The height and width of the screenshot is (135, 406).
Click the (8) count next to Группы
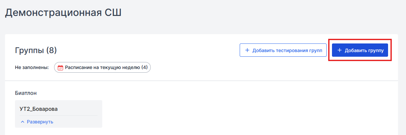point(51,50)
